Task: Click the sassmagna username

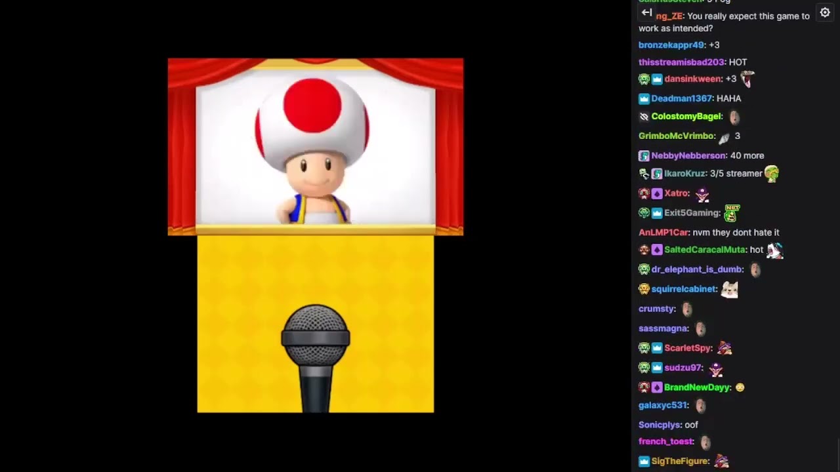Action: pyautogui.click(x=663, y=328)
